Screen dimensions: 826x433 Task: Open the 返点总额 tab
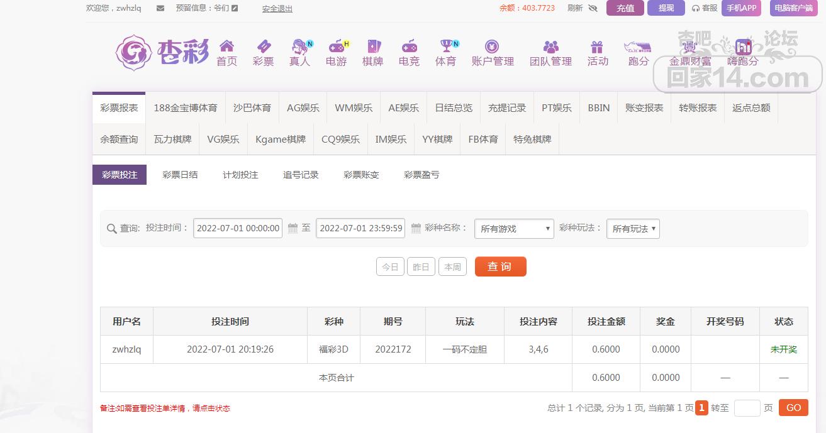coord(751,107)
